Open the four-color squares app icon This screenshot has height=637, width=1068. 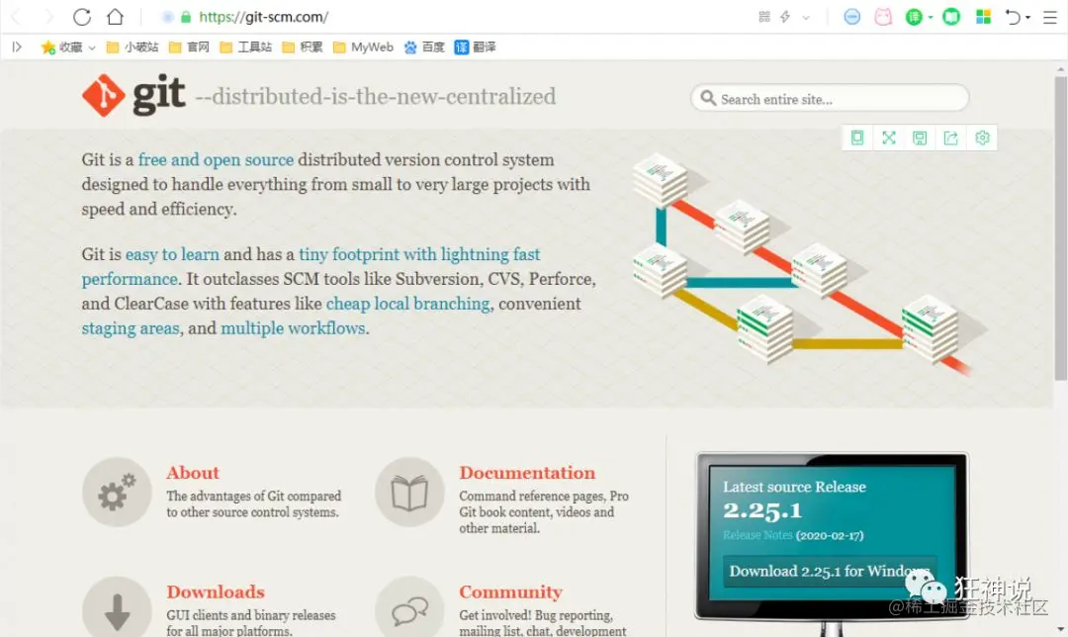point(984,17)
